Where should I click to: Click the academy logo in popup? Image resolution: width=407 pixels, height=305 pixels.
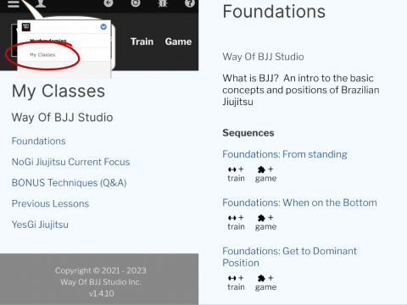26,27
